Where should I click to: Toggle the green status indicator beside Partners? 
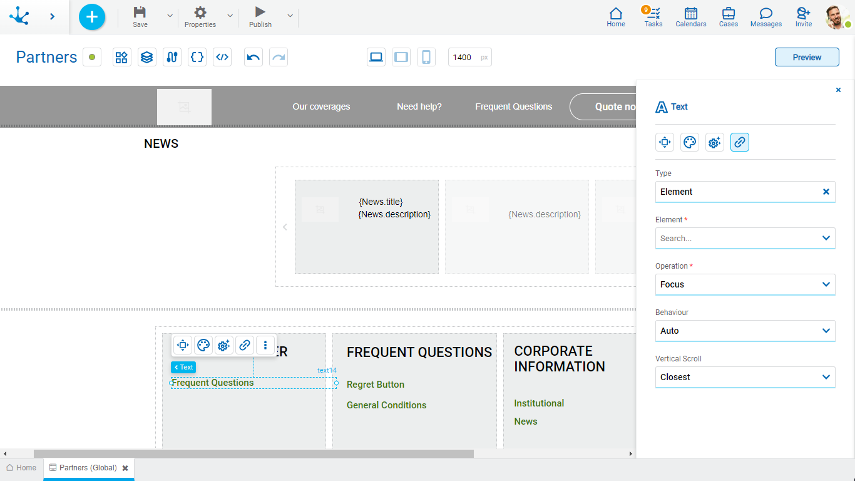(92, 57)
